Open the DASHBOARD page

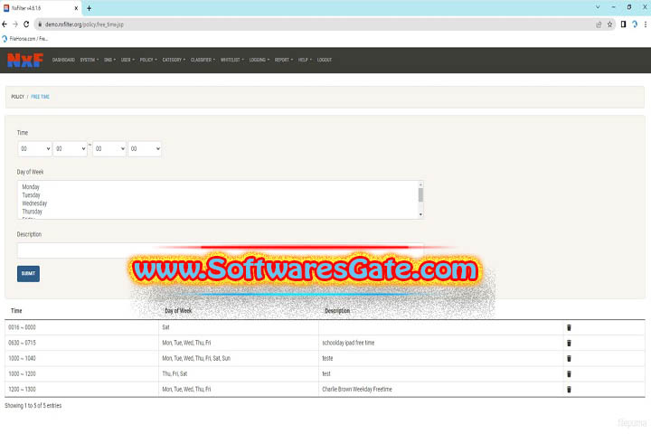tap(63, 60)
